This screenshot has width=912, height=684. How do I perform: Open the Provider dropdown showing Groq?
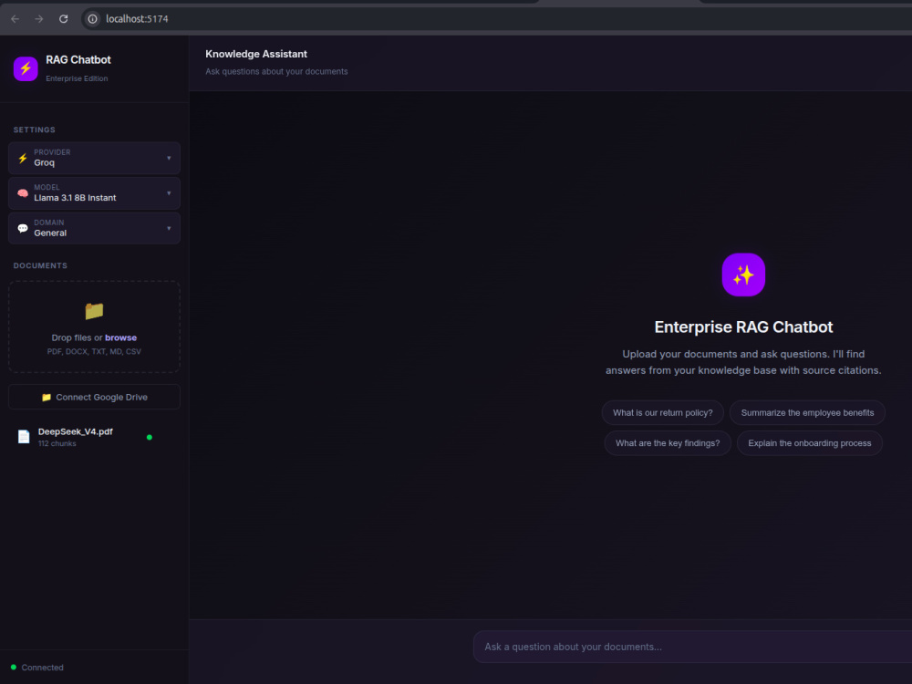tap(94, 158)
